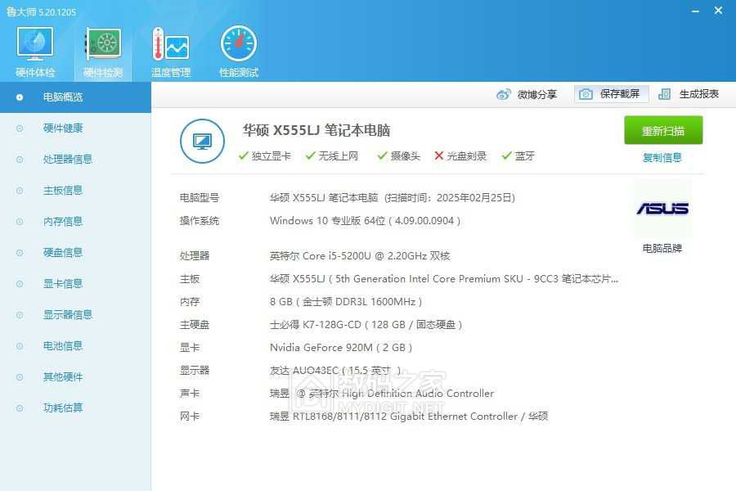The height and width of the screenshot is (491, 736).
Task: Click the 士必得 K7-128G-CD disk value
Action: pyautogui.click(x=366, y=325)
